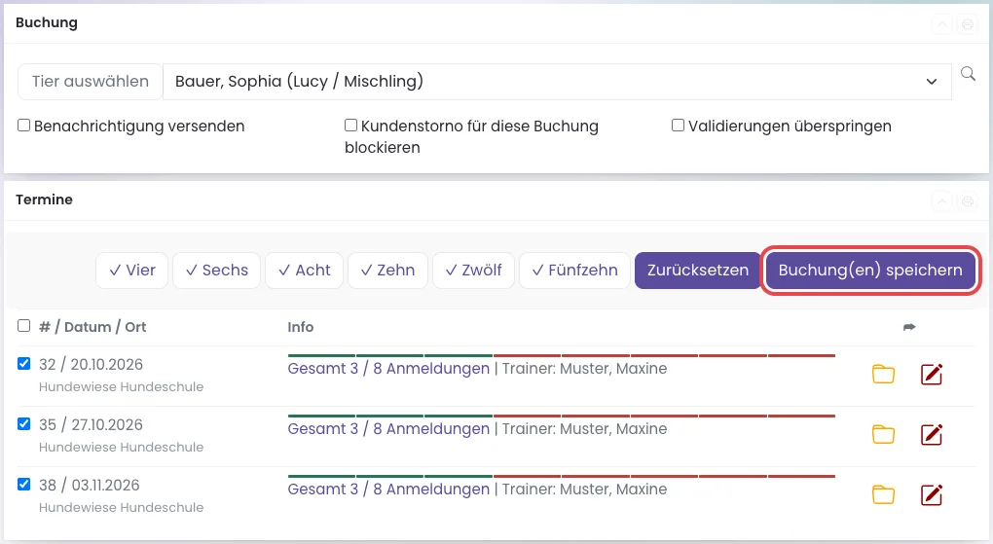Screen dimensions: 993x544
Task: Tick the Validierungen überspringen checkbox
Action: [x=678, y=126]
